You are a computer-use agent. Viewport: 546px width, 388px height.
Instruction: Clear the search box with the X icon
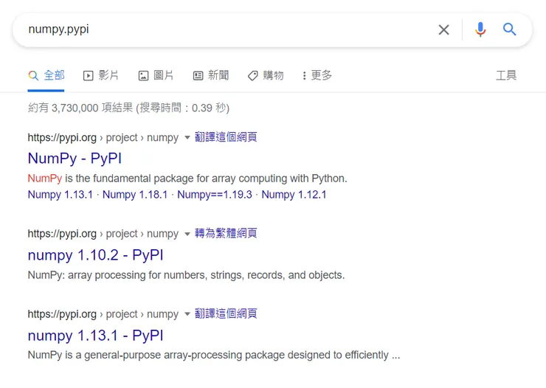click(443, 30)
